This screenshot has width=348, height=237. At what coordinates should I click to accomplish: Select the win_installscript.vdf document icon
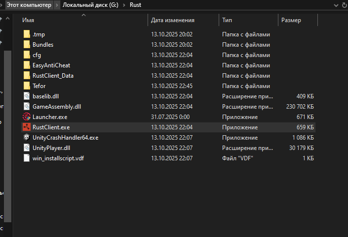click(27, 158)
